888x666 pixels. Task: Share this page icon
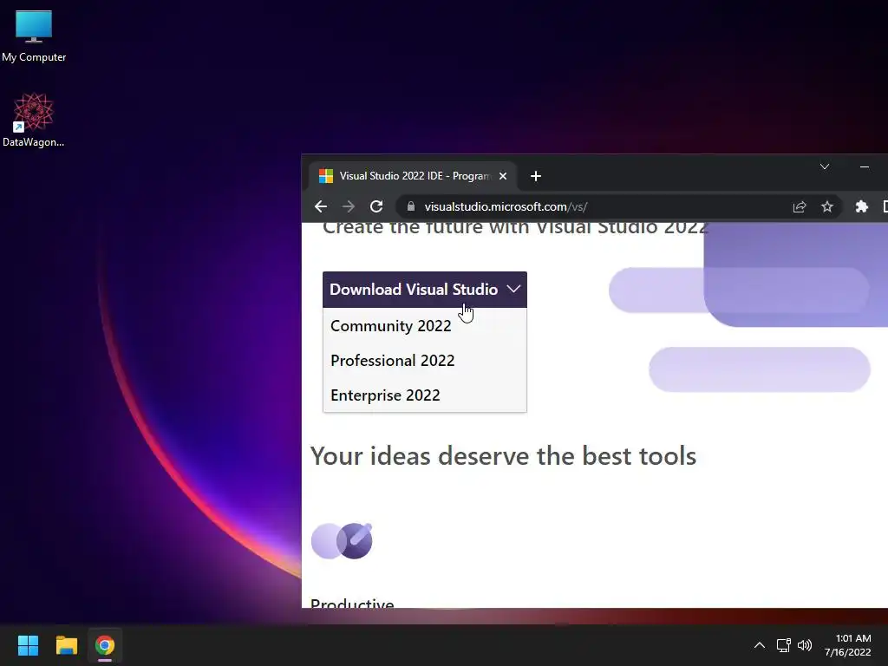click(799, 206)
